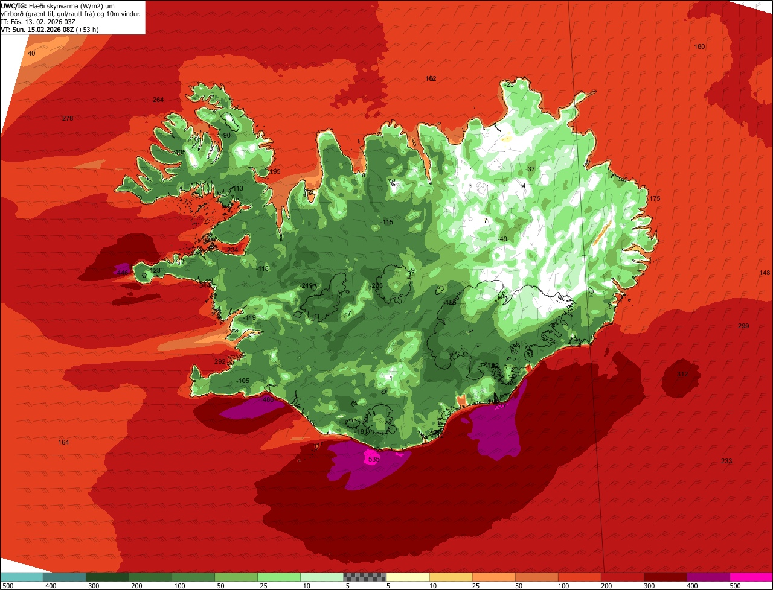Click the title line 'UWC/IG: Flæði skynvarma (W/m2) um'
The height and width of the screenshot is (590, 773).
coord(58,5)
